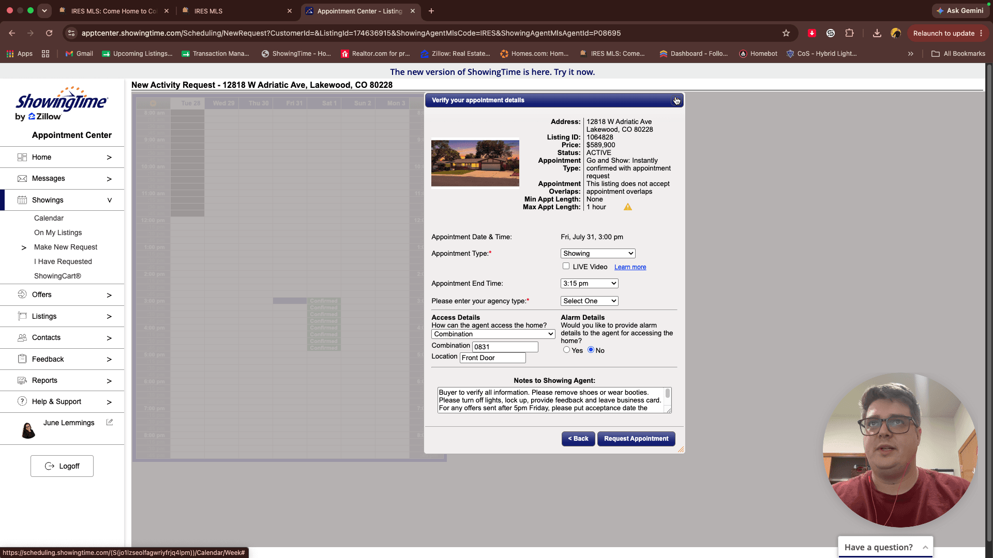Select Make New Request menu item

[x=66, y=247]
